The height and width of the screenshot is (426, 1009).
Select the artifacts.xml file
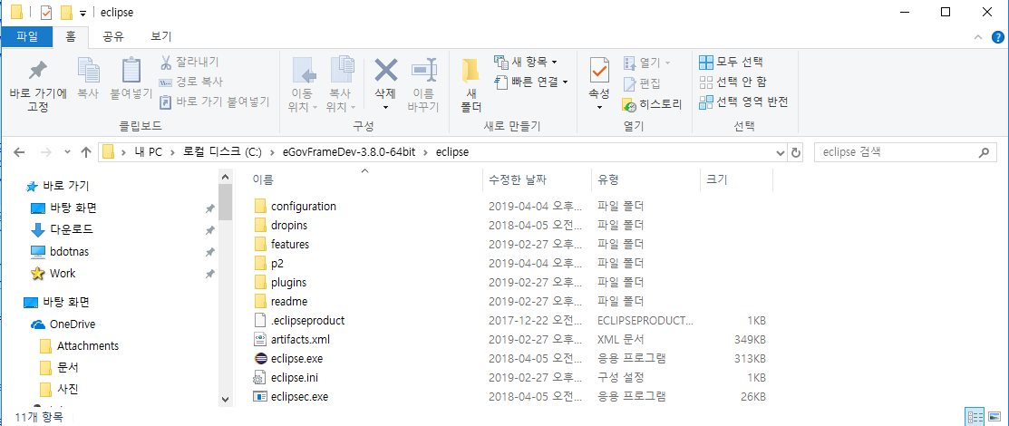point(292,339)
